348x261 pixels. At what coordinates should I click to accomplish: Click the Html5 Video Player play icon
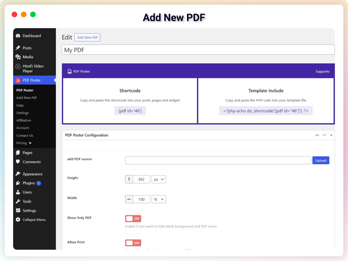pyautogui.click(x=18, y=66)
